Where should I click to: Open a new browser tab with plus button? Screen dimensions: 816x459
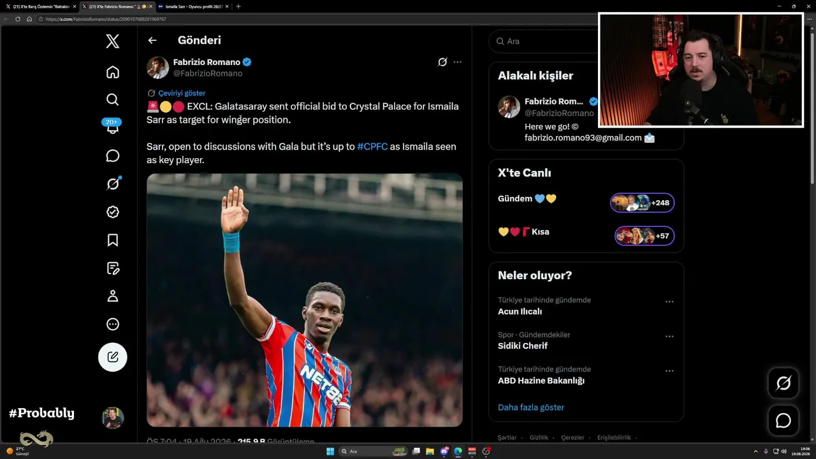238,6
